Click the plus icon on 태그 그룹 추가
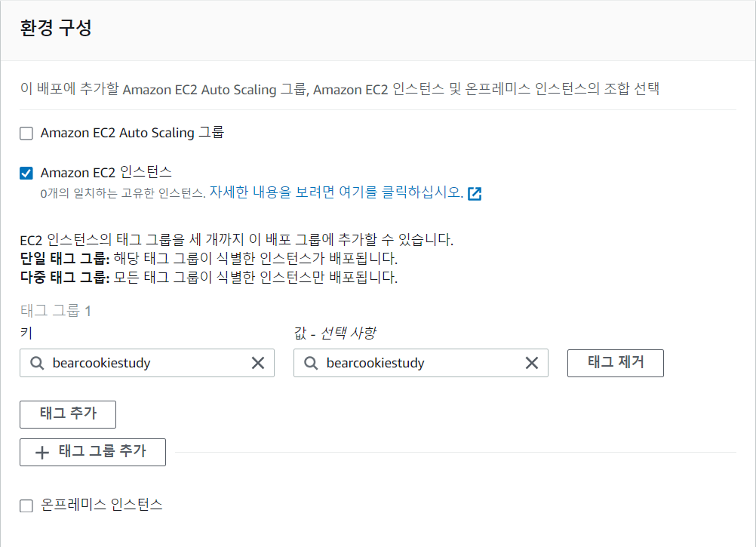This screenshot has width=756, height=547. (42, 453)
